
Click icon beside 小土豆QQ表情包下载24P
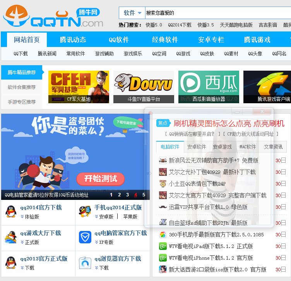point(163,184)
